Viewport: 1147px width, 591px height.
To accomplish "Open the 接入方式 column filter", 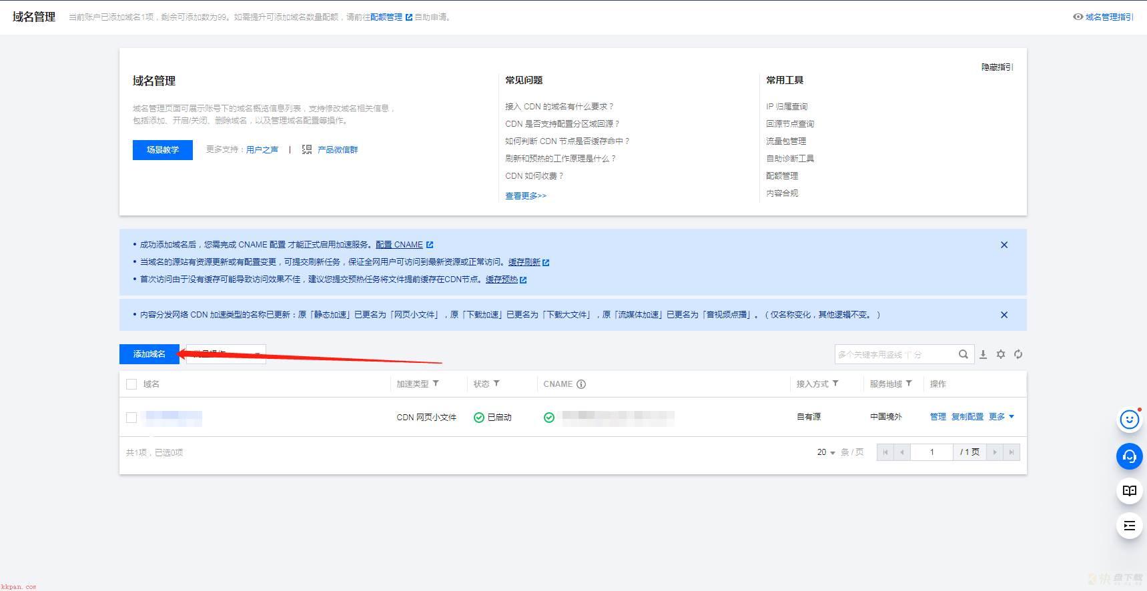I will 835,384.
